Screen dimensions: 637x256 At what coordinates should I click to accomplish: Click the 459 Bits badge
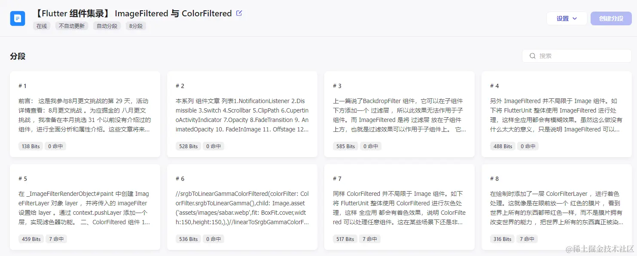point(31,239)
